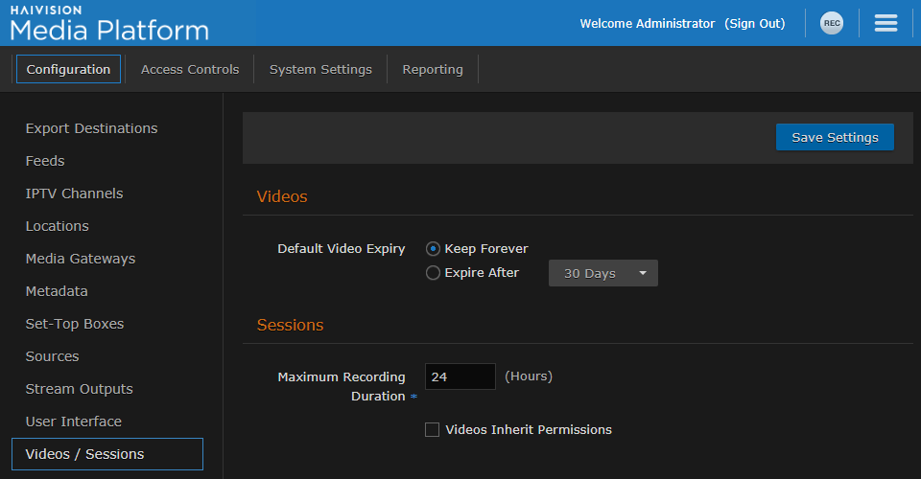Select the Expire After radio option
Image resolution: width=921 pixels, height=479 pixels.
click(434, 273)
